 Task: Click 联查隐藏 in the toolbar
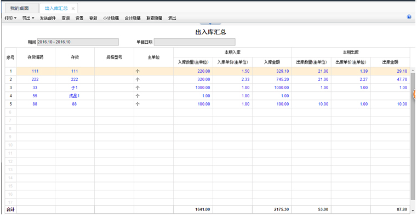click(x=154, y=18)
